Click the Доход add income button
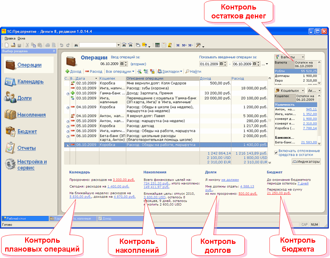This screenshot has height=258, width=330. coord(73,72)
